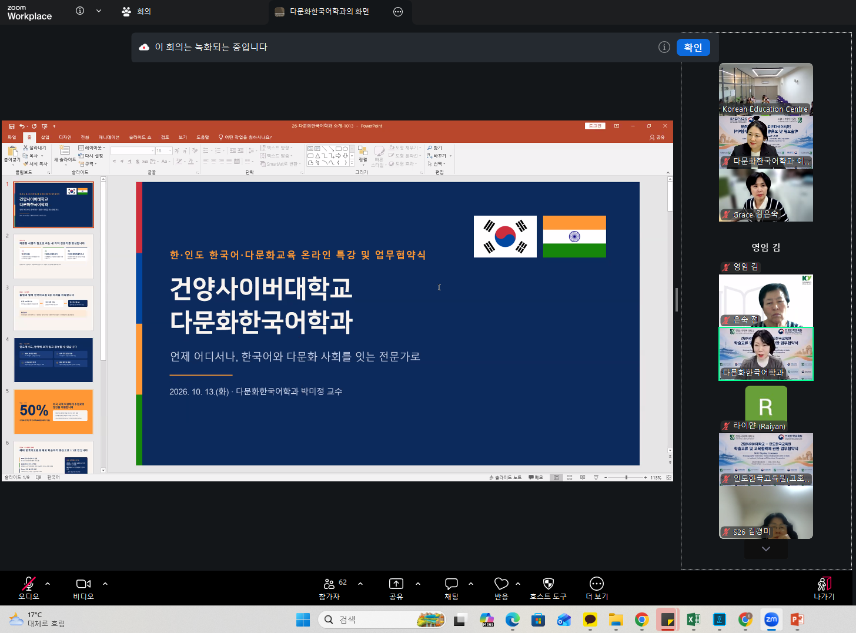
Task: Expand the arrow next to meeting info
Action: coord(99,11)
